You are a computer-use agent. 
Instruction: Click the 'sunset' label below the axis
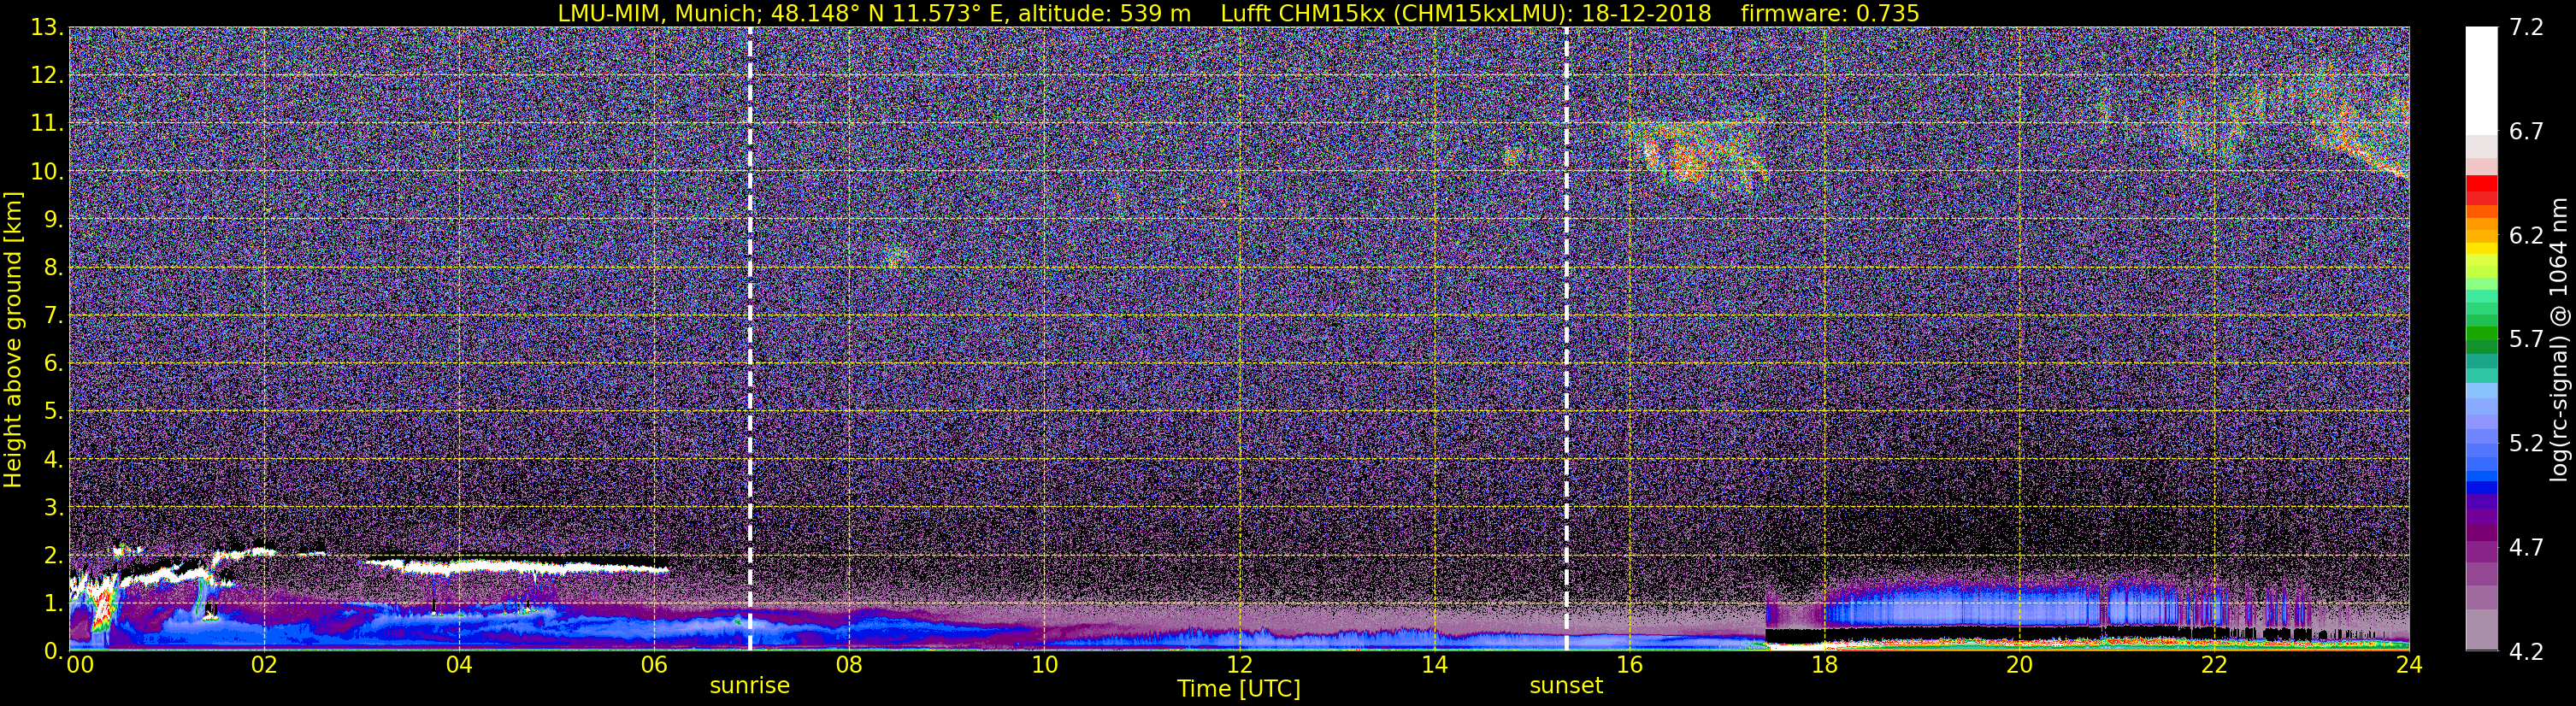(x=1566, y=686)
